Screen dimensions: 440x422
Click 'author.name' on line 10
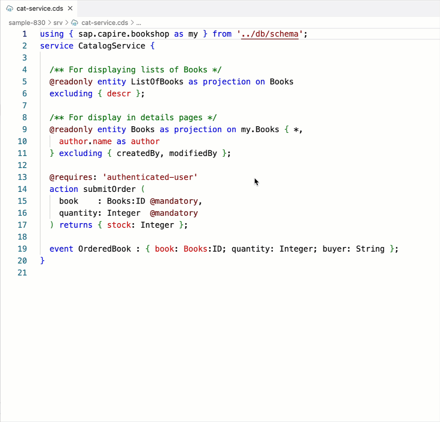coord(85,141)
